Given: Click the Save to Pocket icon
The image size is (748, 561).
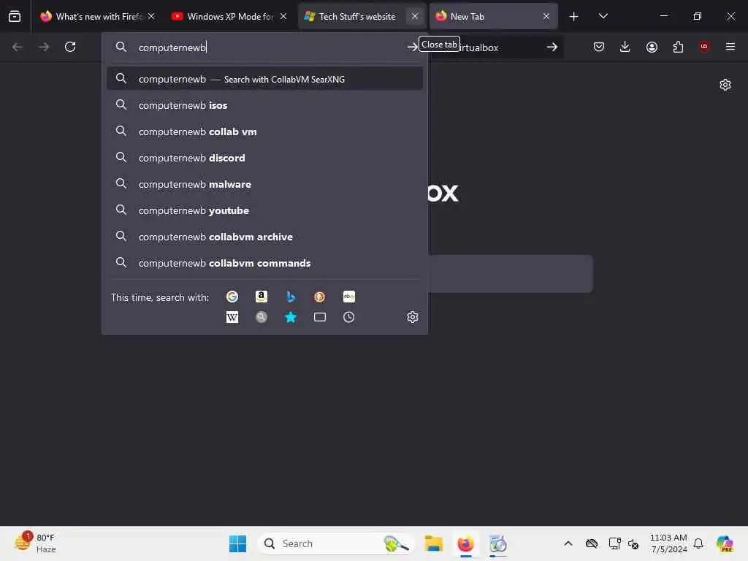Looking at the screenshot, I should click(599, 47).
